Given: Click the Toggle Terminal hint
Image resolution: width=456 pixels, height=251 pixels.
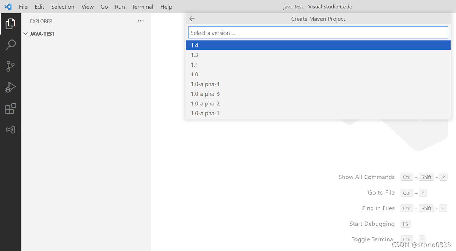Looking at the screenshot, I should 373,239.
